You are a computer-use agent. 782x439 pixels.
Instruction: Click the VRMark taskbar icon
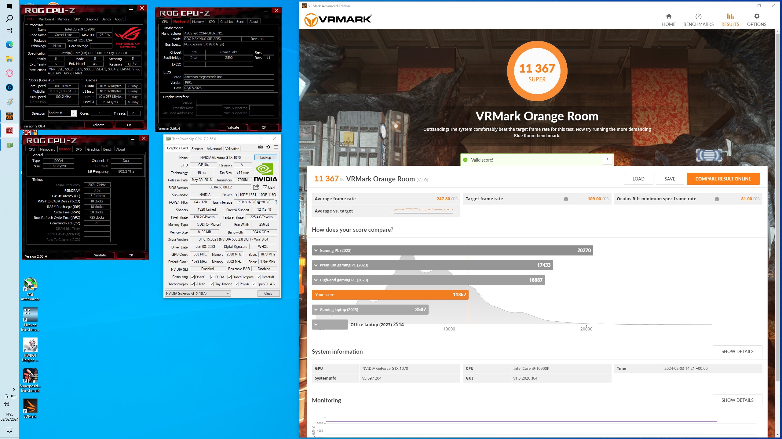coord(9,116)
